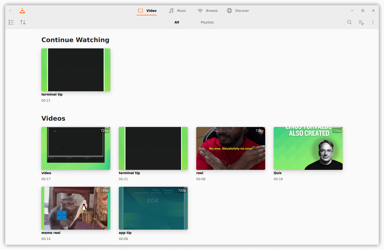Image resolution: width=384 pixels, height=250 pixels.
Task: Click the Video filmstrip icon
Action: click(x=140, y=11)
